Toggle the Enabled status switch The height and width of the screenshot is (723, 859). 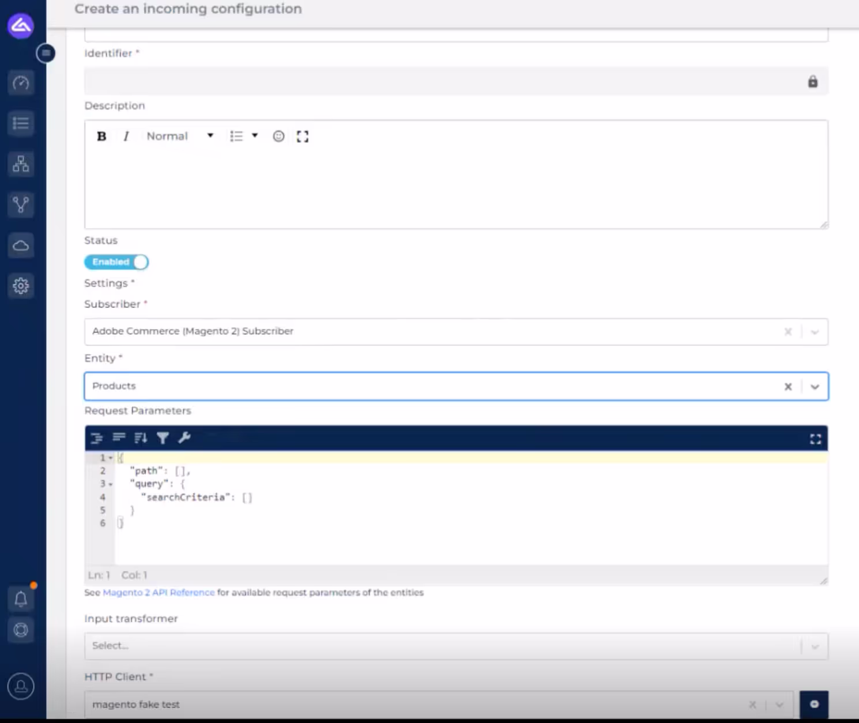point(116,262)
